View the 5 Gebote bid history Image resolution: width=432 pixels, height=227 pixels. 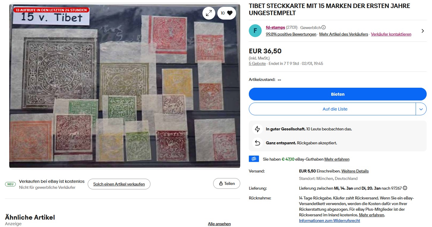click(257, 64)
